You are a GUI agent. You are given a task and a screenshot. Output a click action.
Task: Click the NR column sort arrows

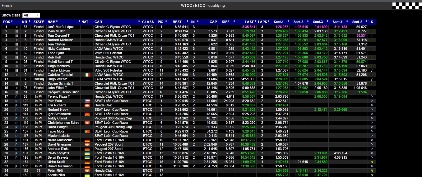click(30, 22)
